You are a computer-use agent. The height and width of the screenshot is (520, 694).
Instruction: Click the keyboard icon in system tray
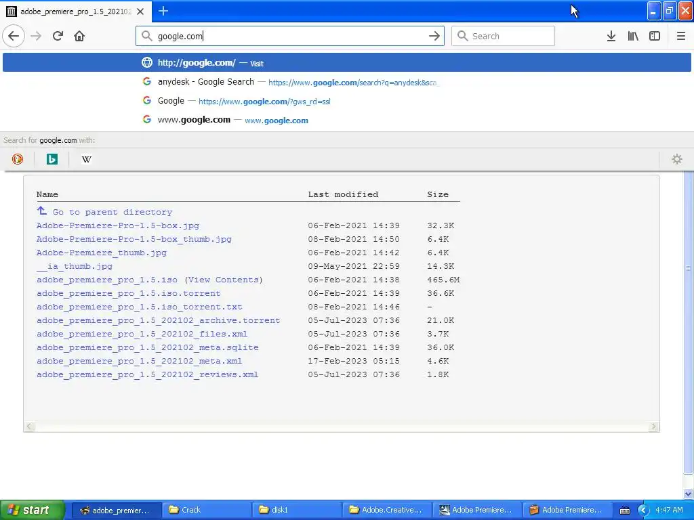tap(625, 511)
